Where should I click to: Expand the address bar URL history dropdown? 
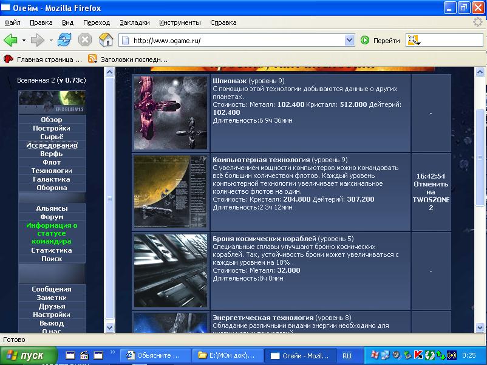pyautogui.click(x=349, y=40)
